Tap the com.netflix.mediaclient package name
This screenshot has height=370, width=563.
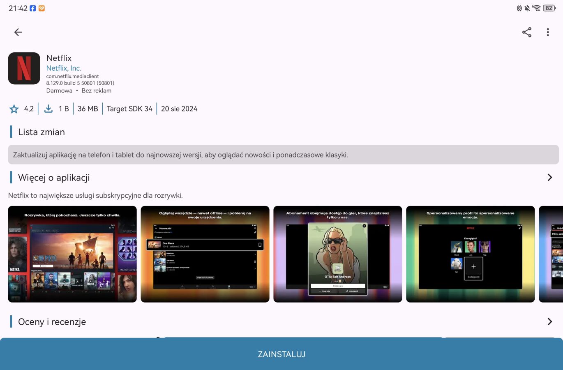point(73,76)
